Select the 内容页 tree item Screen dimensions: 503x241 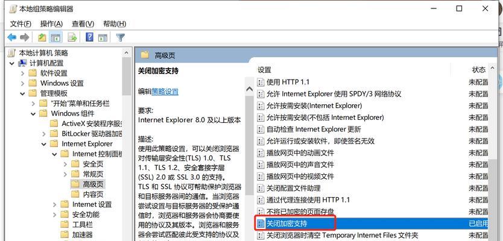click(x=93, y=194)
